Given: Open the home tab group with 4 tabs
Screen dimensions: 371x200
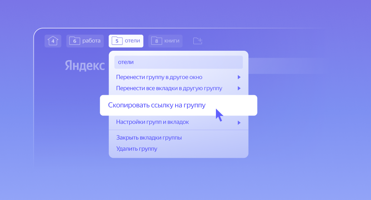Looking at the screenshot, I should [53, 41].
